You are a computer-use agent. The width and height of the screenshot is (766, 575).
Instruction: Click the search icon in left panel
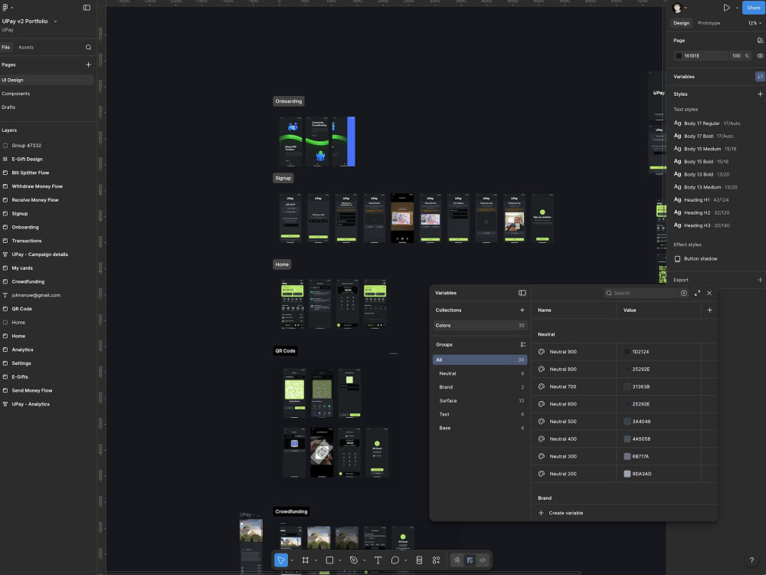[x=88, y=48]
